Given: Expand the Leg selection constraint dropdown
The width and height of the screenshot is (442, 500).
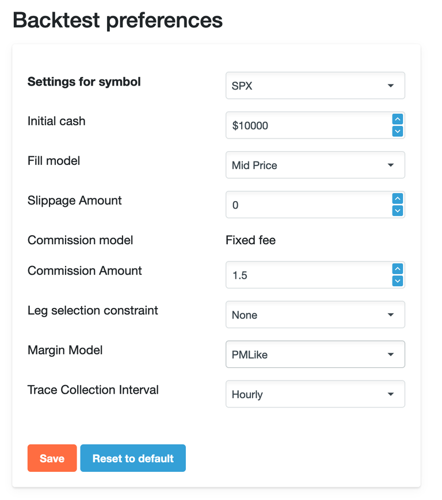Looking at the screenshot, I should [315, 314].
